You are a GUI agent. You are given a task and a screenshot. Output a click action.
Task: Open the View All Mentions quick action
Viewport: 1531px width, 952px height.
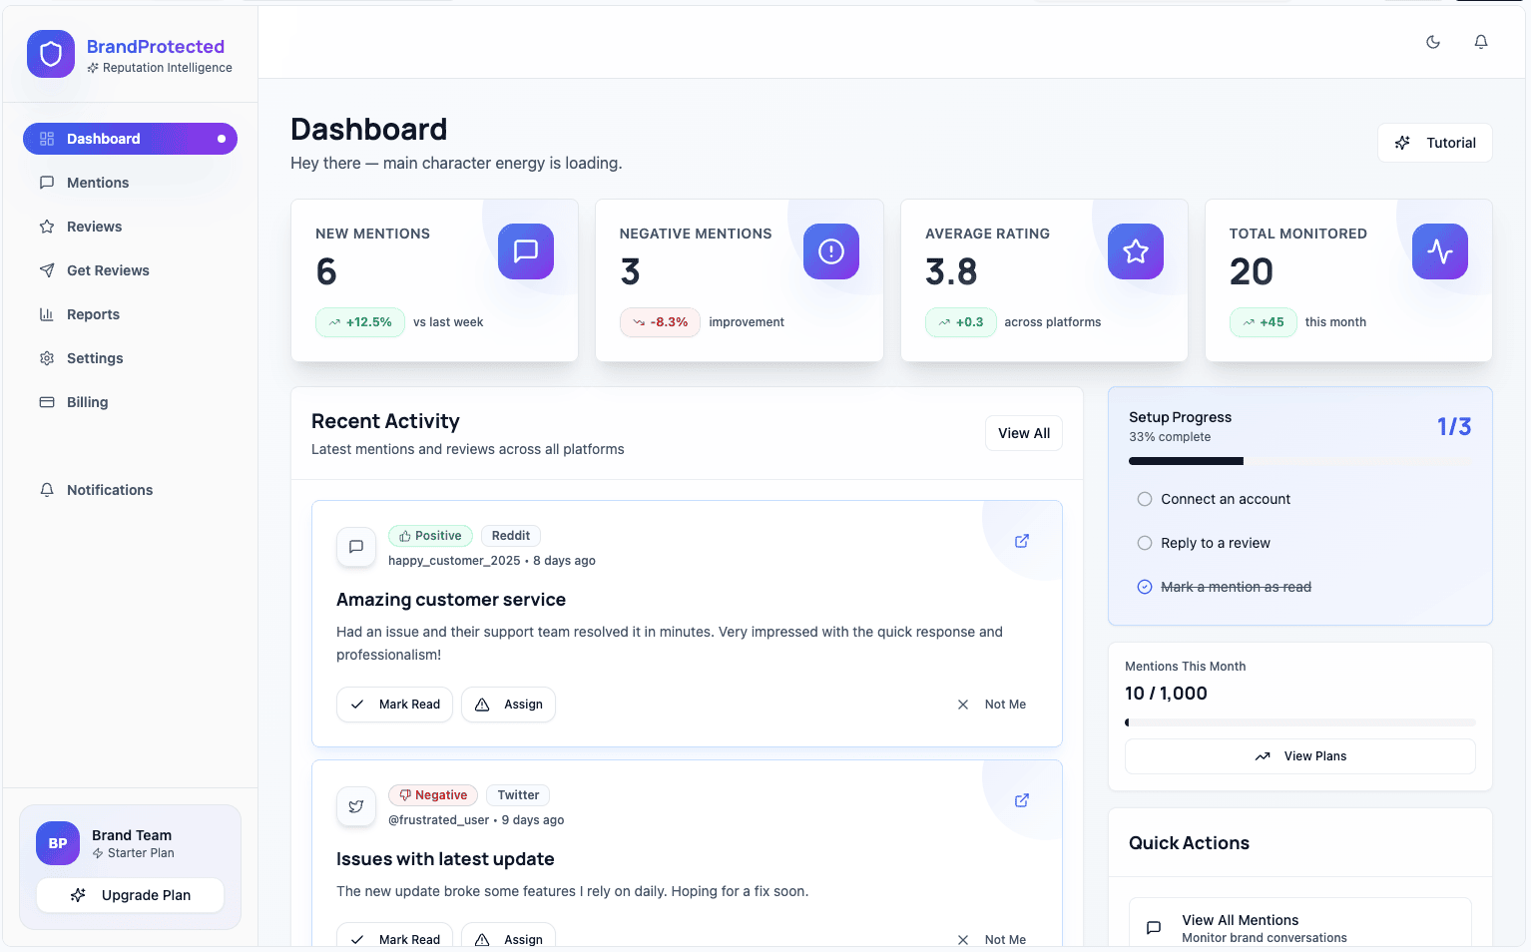coord(1299,927)
